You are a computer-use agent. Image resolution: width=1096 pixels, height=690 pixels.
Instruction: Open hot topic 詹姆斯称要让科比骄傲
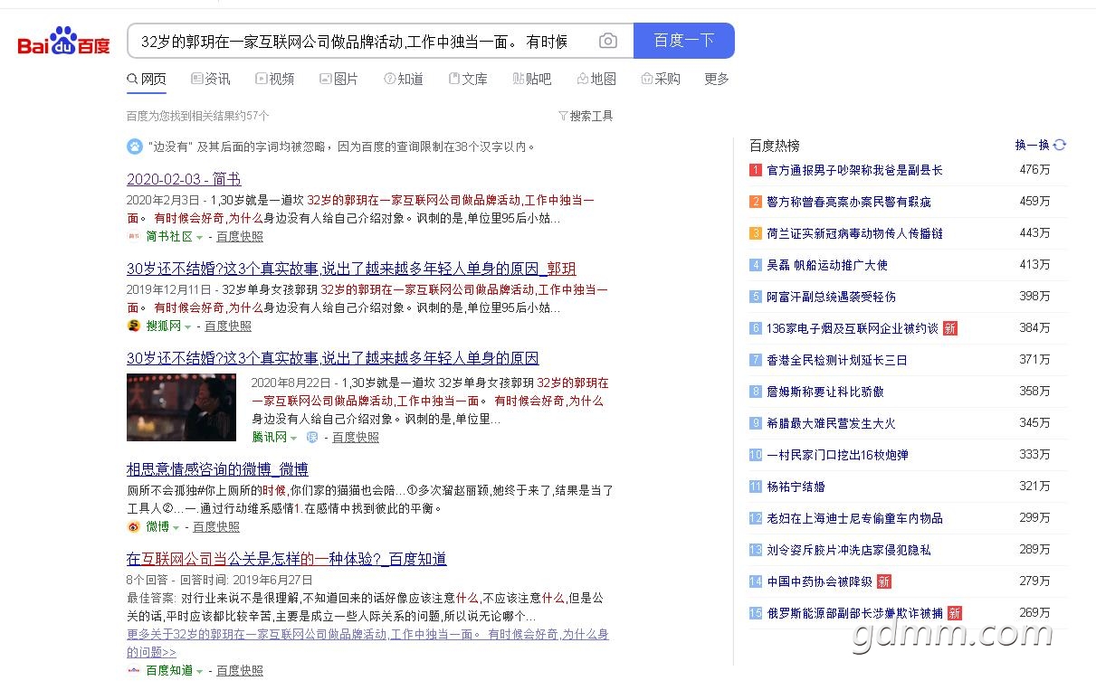tap(825, 392)
